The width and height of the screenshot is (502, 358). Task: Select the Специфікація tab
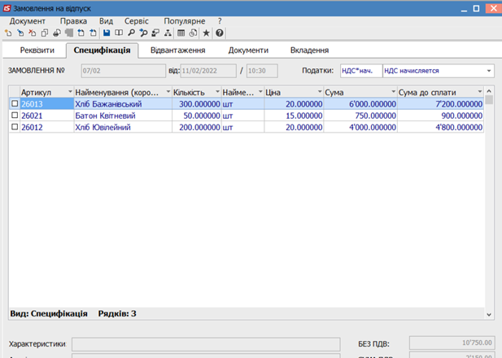103,50
